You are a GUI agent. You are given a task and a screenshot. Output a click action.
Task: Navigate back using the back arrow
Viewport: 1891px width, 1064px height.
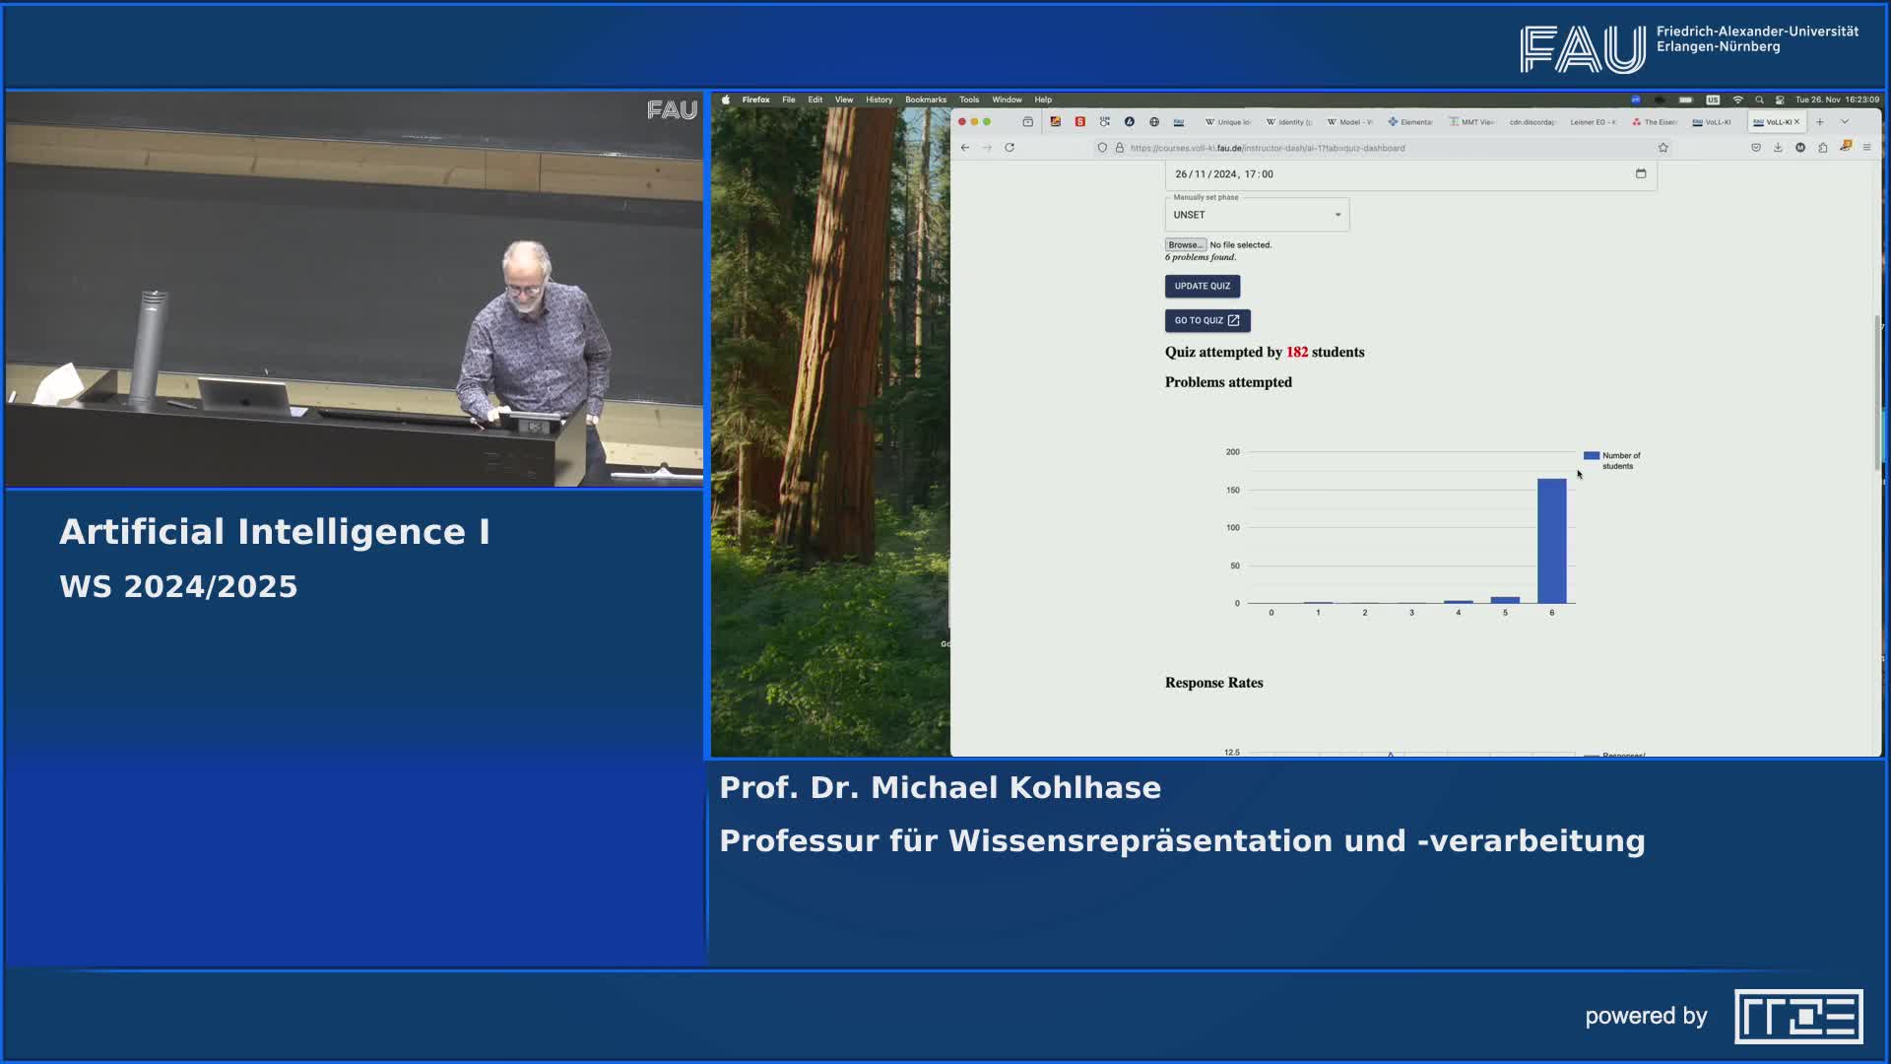pos(964,148)
